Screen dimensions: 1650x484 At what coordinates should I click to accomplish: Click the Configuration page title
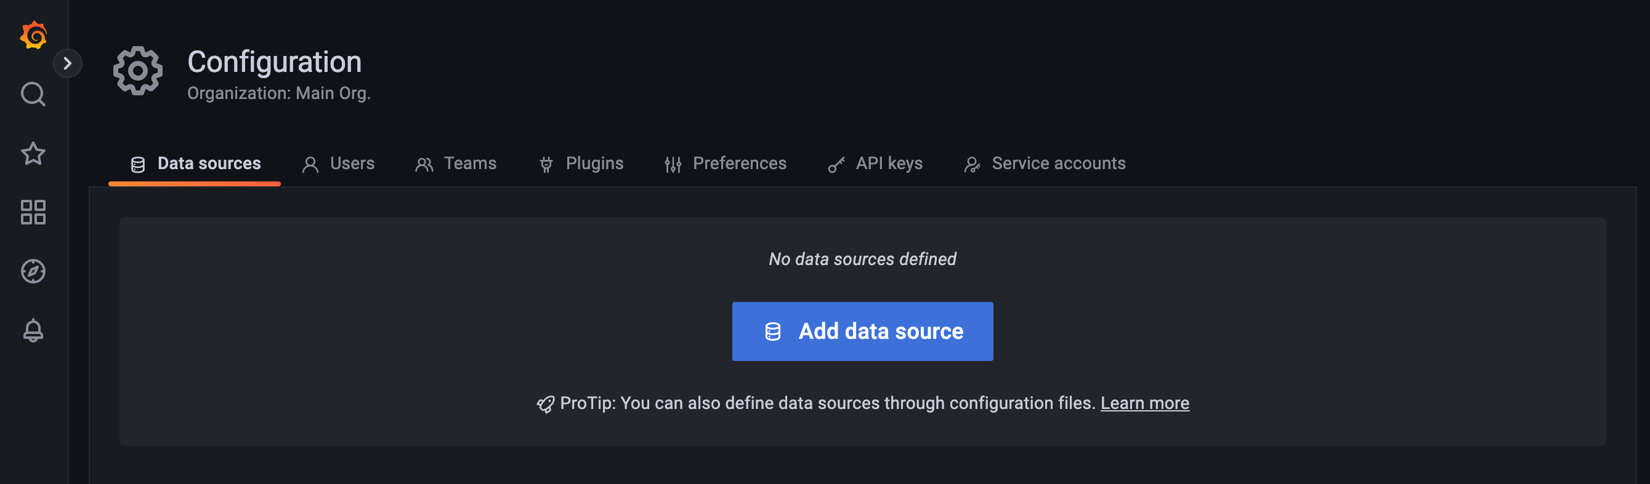[x=274, y=62]
